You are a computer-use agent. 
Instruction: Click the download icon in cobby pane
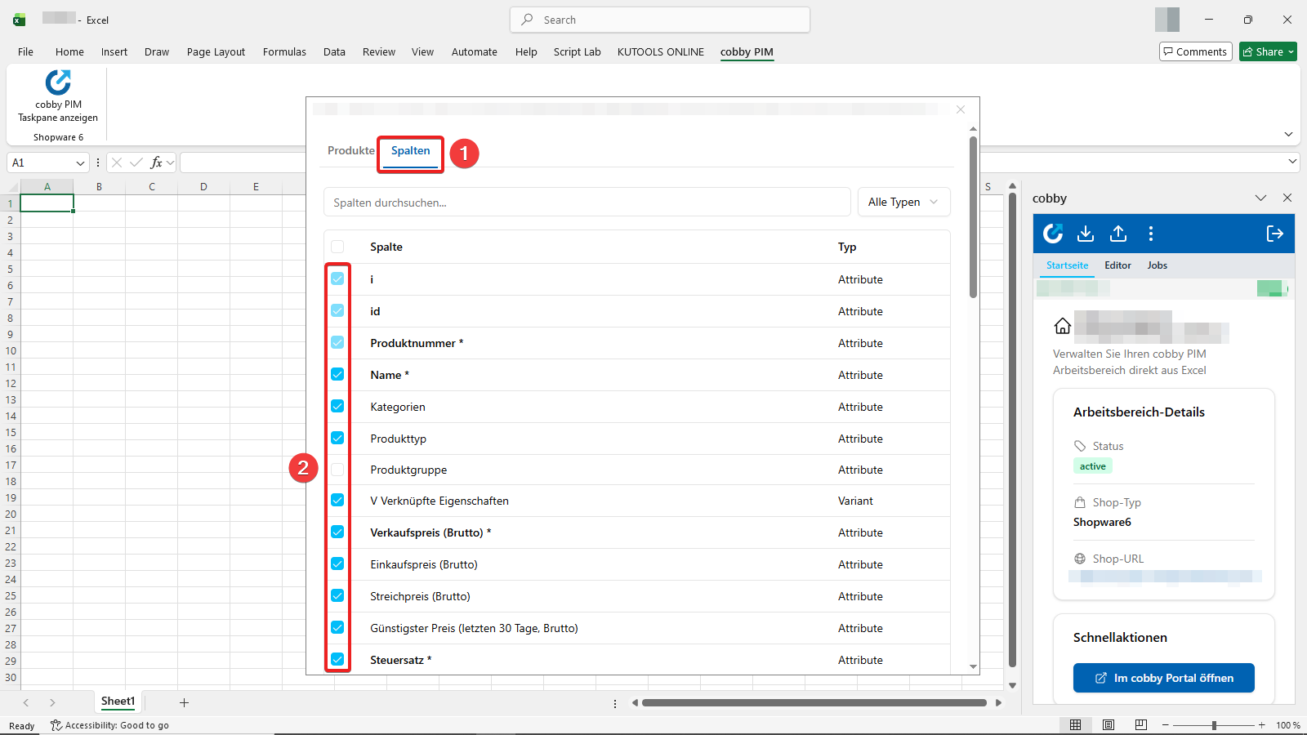point(1086,234)
